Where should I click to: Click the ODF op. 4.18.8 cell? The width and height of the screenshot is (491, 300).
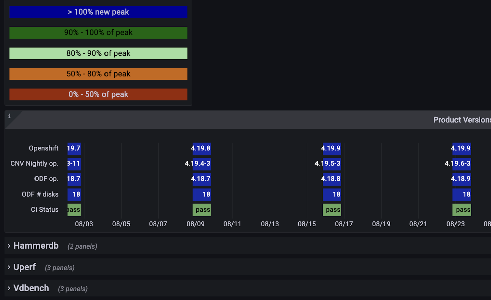(x=331, y=179)
